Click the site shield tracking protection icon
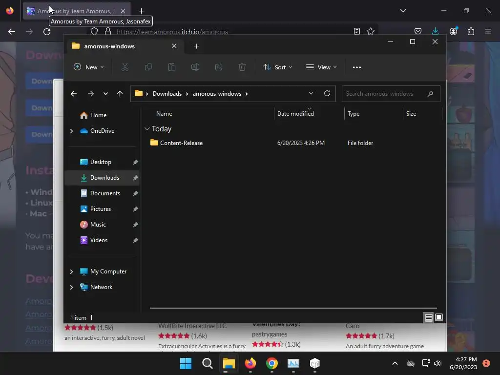500x375 pixels. [x=94, y=32]
